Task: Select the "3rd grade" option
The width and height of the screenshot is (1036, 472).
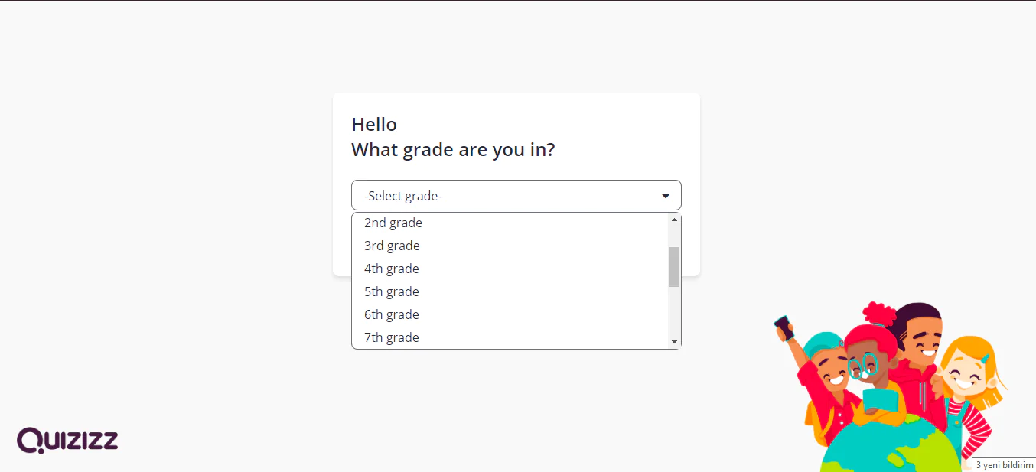Action: (392, 246)
